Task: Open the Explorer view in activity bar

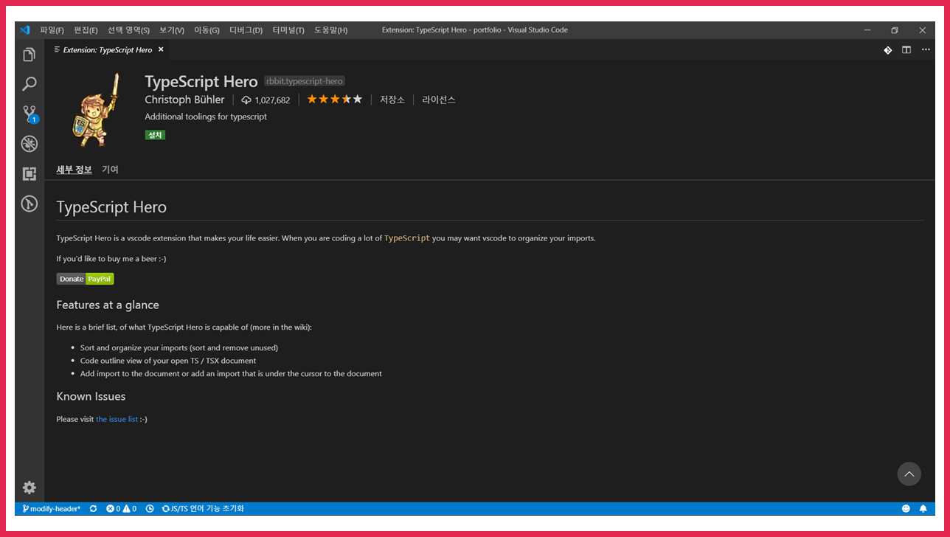Action: [x=29, y=55]
